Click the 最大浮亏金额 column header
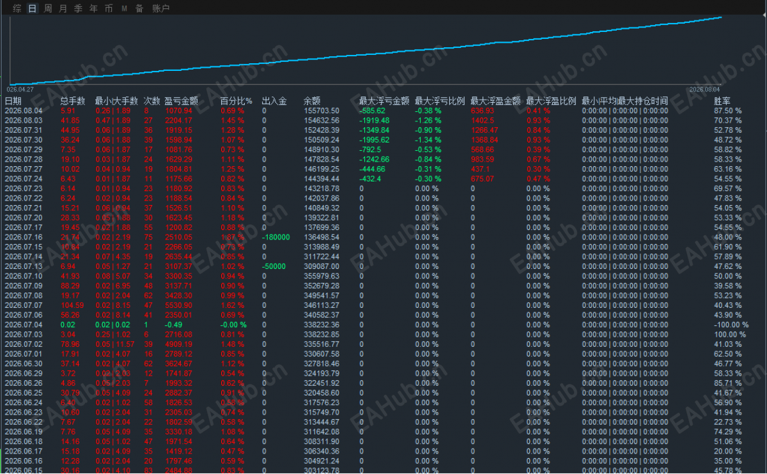 384,101
